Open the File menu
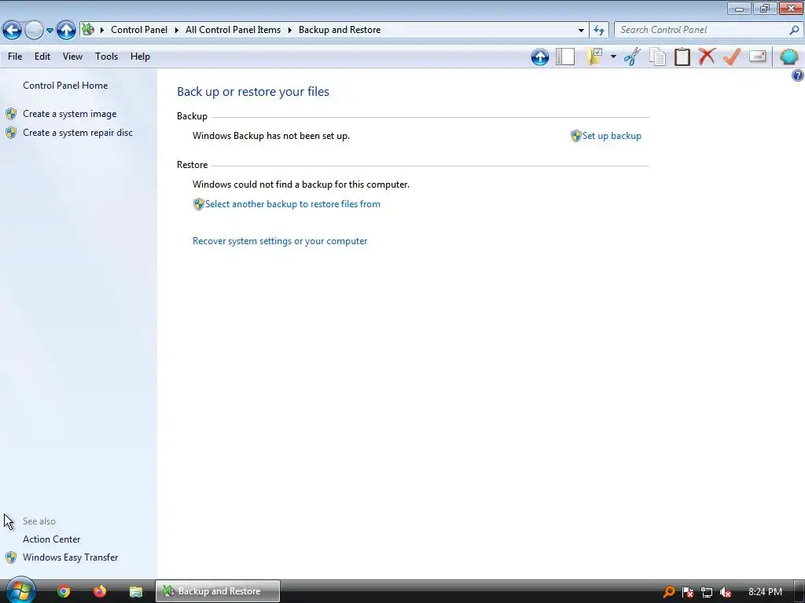The height and width of the screenshot is (603, 805). [x=15, y=57]
